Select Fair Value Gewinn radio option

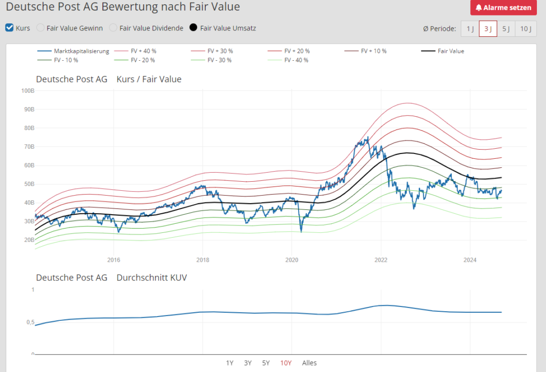[41, 28]
